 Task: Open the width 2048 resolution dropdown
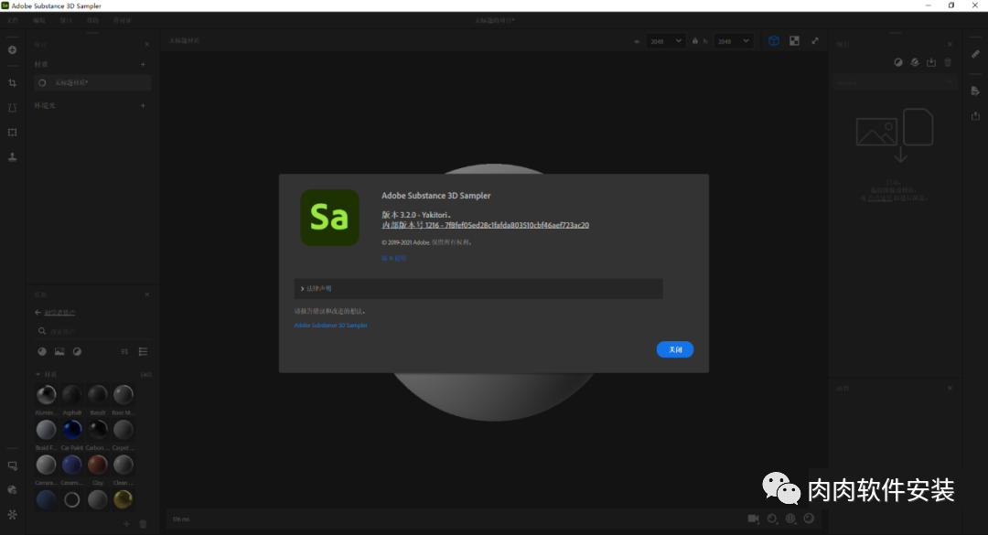665,41
